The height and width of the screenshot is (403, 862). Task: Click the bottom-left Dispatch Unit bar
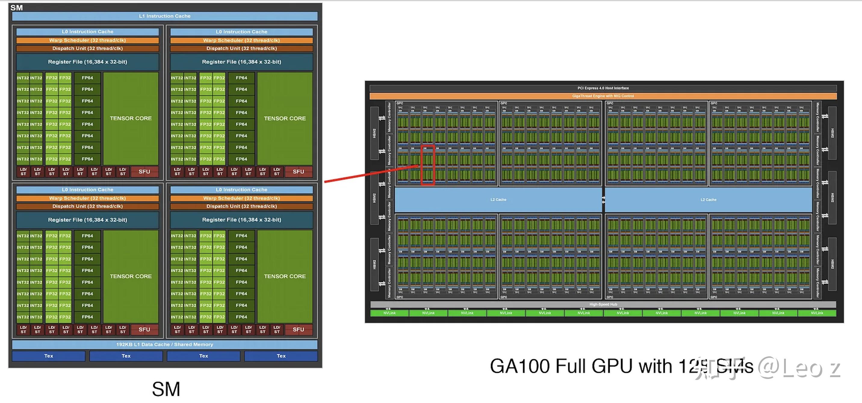point(87,206)
